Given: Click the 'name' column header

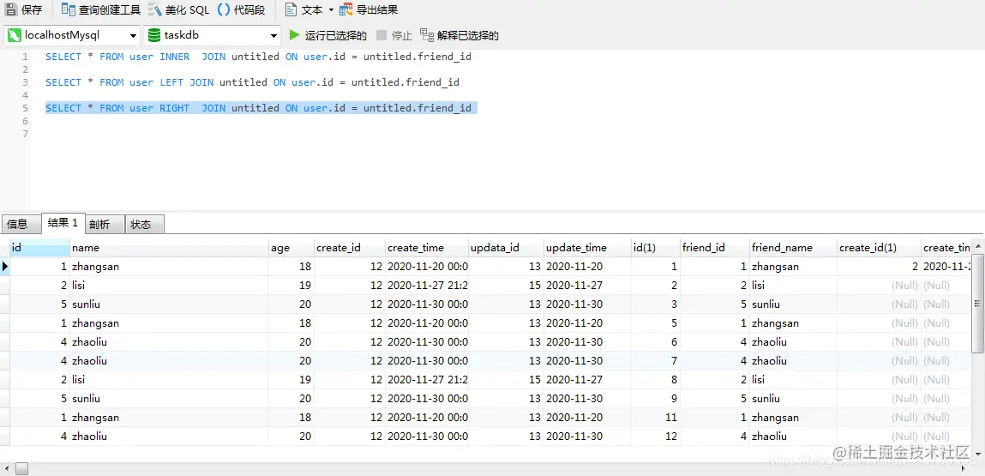Looking at the screenshot, I should 169,248.
